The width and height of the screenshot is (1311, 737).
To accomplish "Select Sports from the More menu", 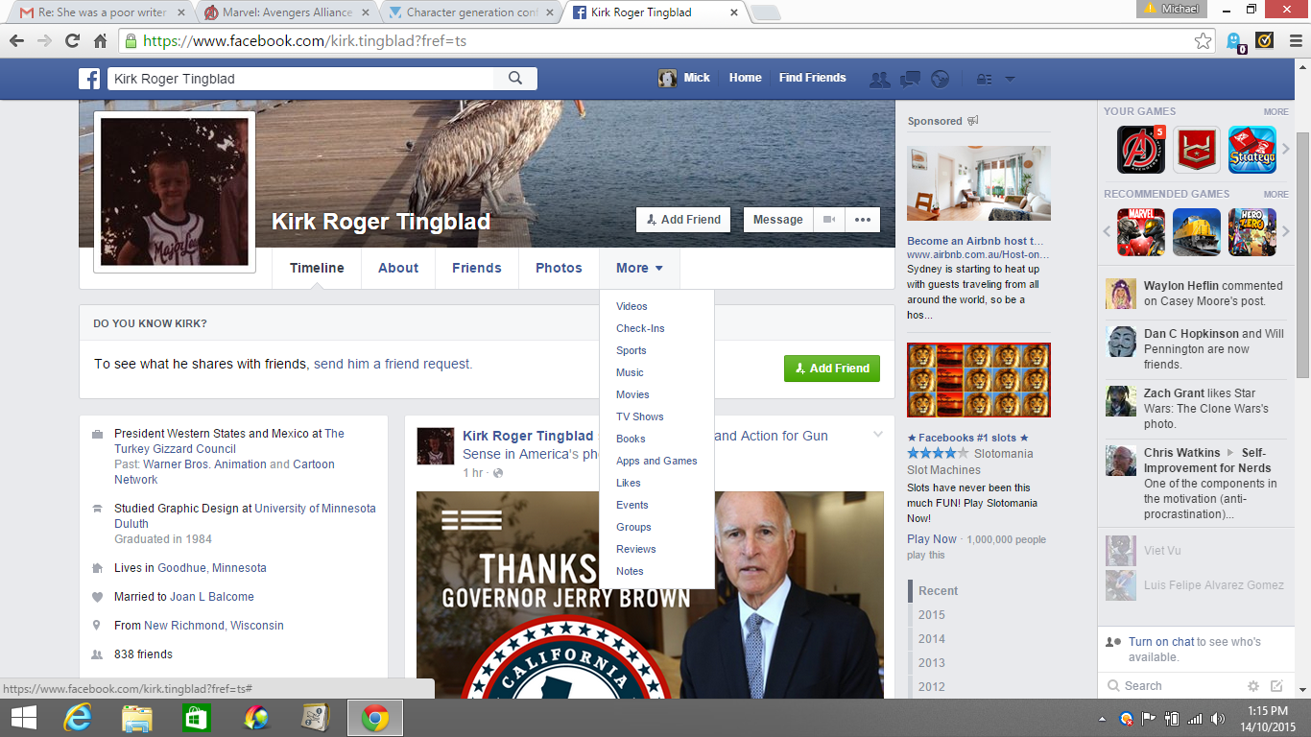I will [632, 350].
